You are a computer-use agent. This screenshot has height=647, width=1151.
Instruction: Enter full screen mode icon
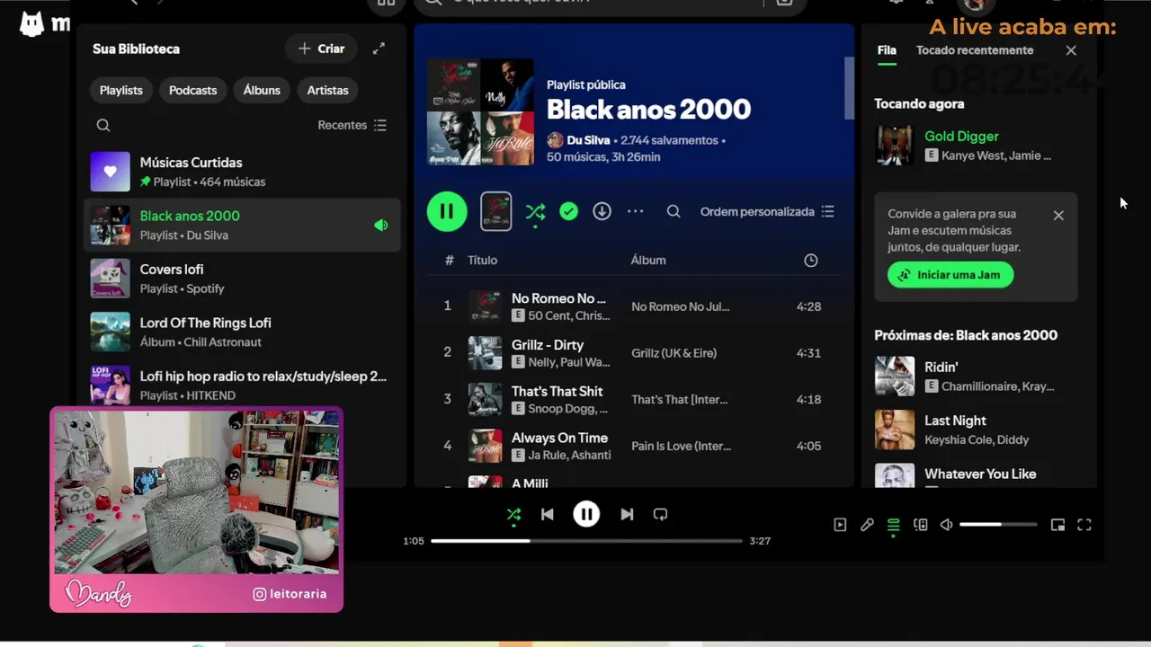[x=1084, y=525]
